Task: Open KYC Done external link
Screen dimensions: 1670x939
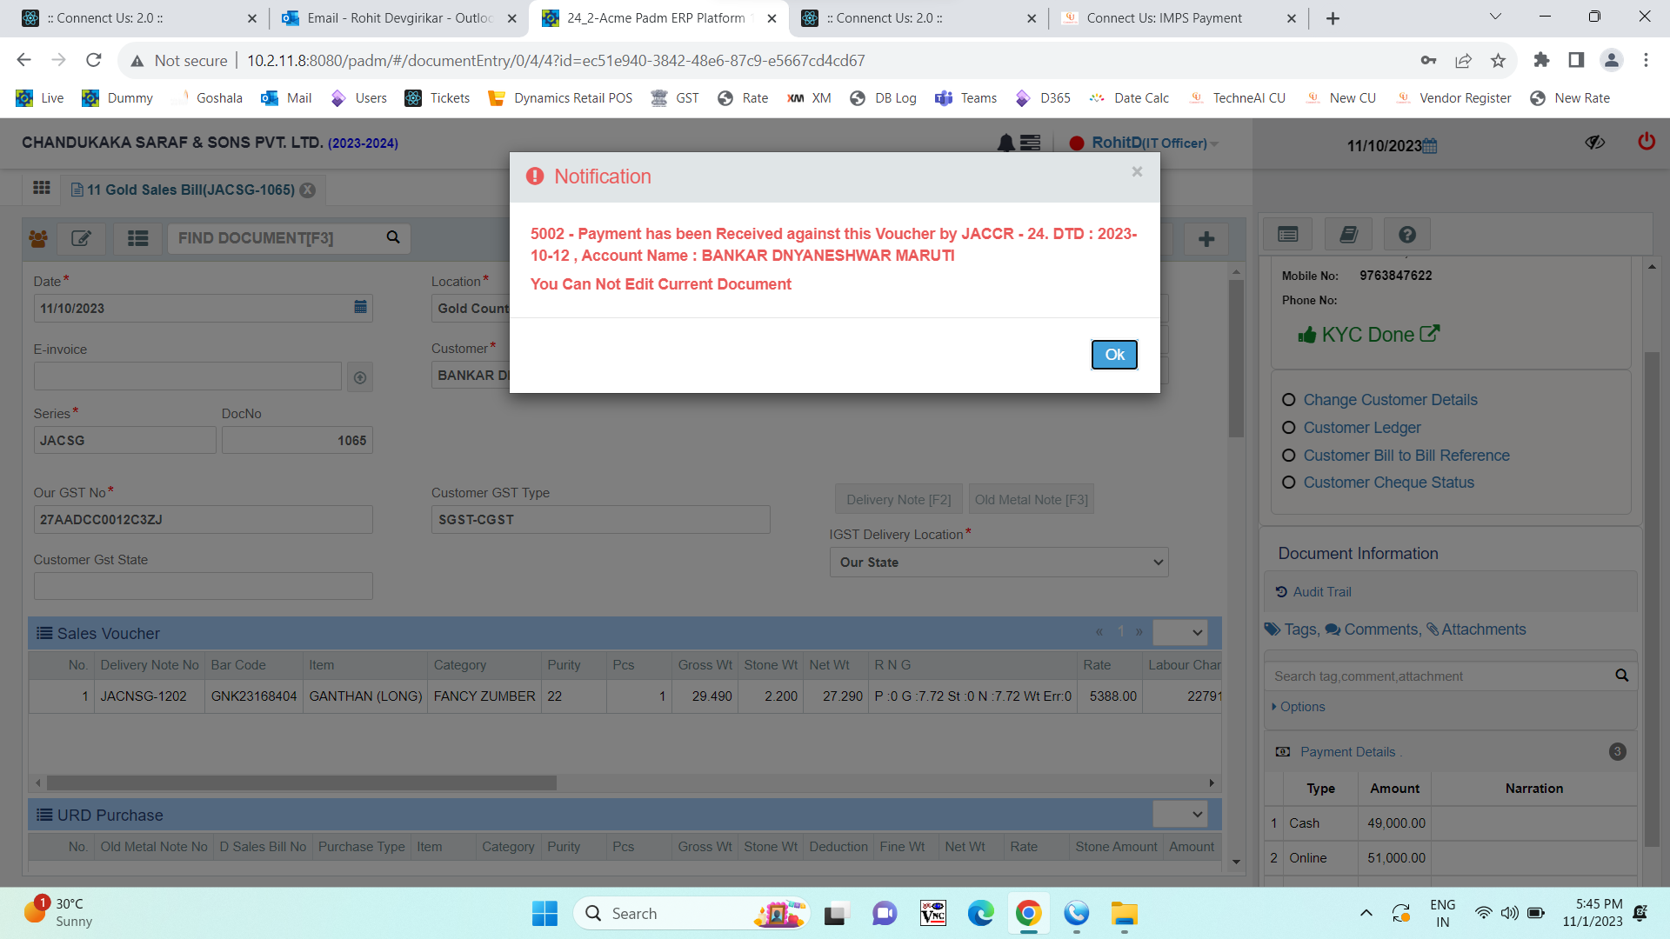Action: tap(1430, 333)
